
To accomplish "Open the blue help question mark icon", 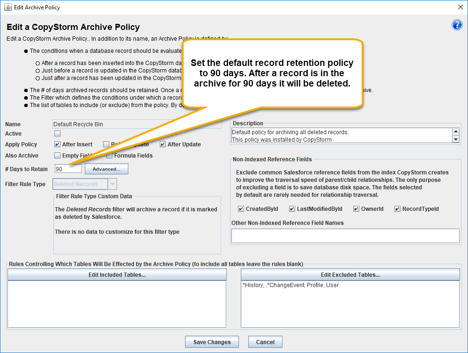I will (x=457, y=25).
